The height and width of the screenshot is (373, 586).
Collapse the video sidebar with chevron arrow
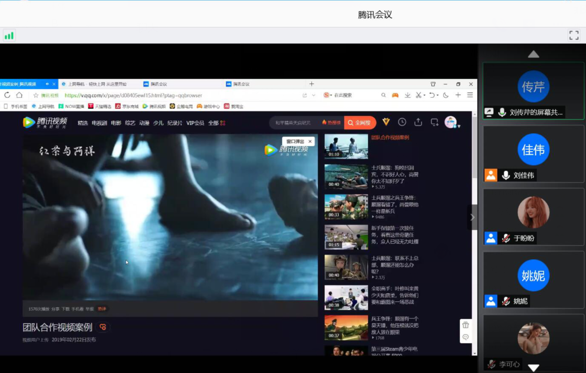[x=472, y=217]
